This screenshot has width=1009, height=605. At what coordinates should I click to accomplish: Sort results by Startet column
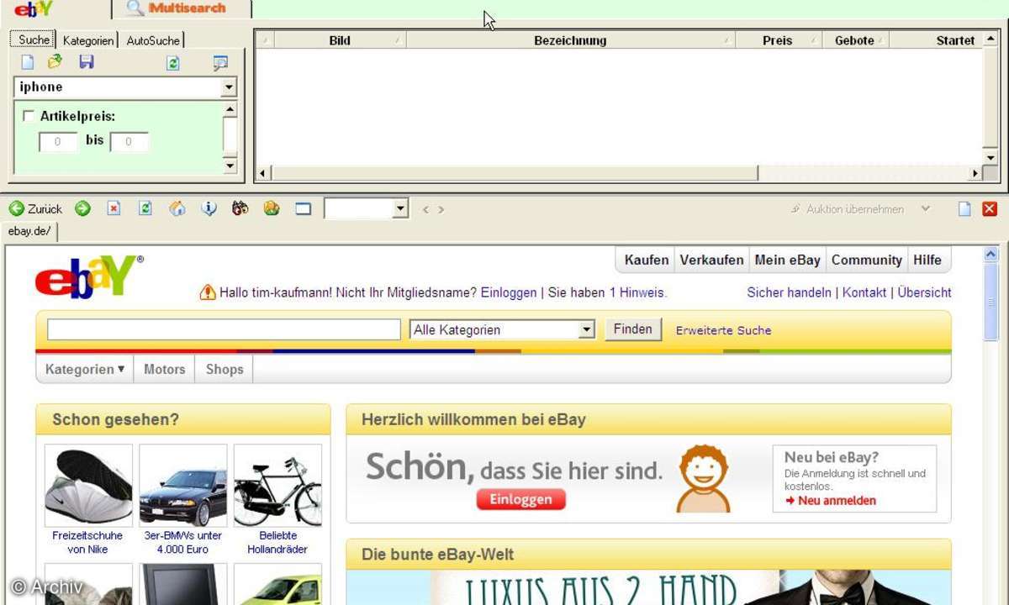[x=936, y=40]
